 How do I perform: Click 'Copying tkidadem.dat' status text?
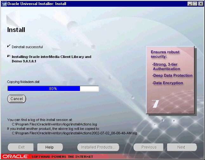[23, 82]
